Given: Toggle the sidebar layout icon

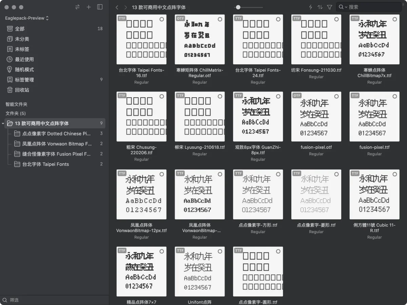Looking at the screenshot, I should (100, 7).
